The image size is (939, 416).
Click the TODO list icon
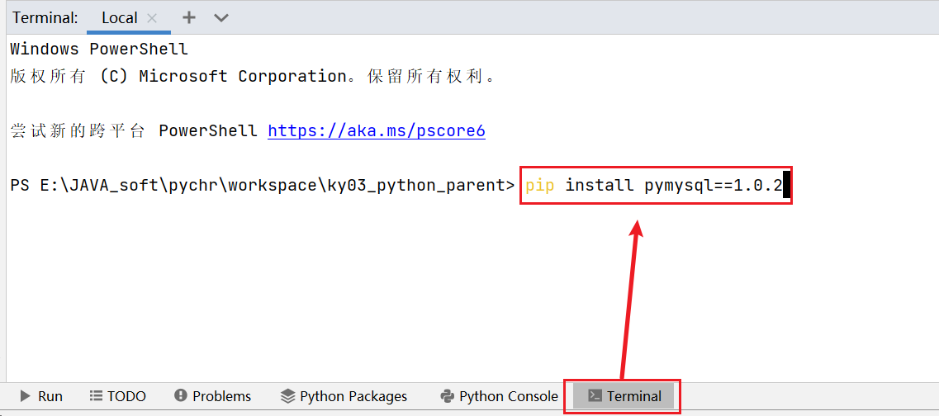[97, 396]
